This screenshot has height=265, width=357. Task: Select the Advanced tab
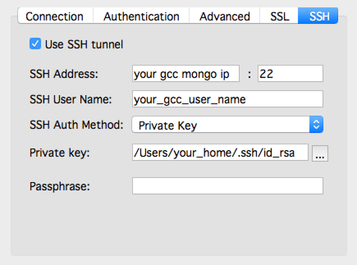pyautogui.click(x=224, y=16)
